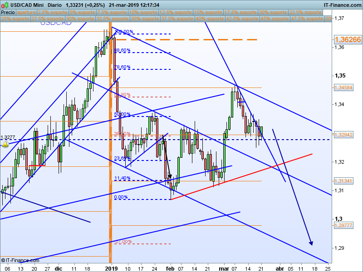Visit the IT-Finance.com link at top right
Image resolution: width=363 pixels, height=272 pixels.
click(x=342, y=5)
